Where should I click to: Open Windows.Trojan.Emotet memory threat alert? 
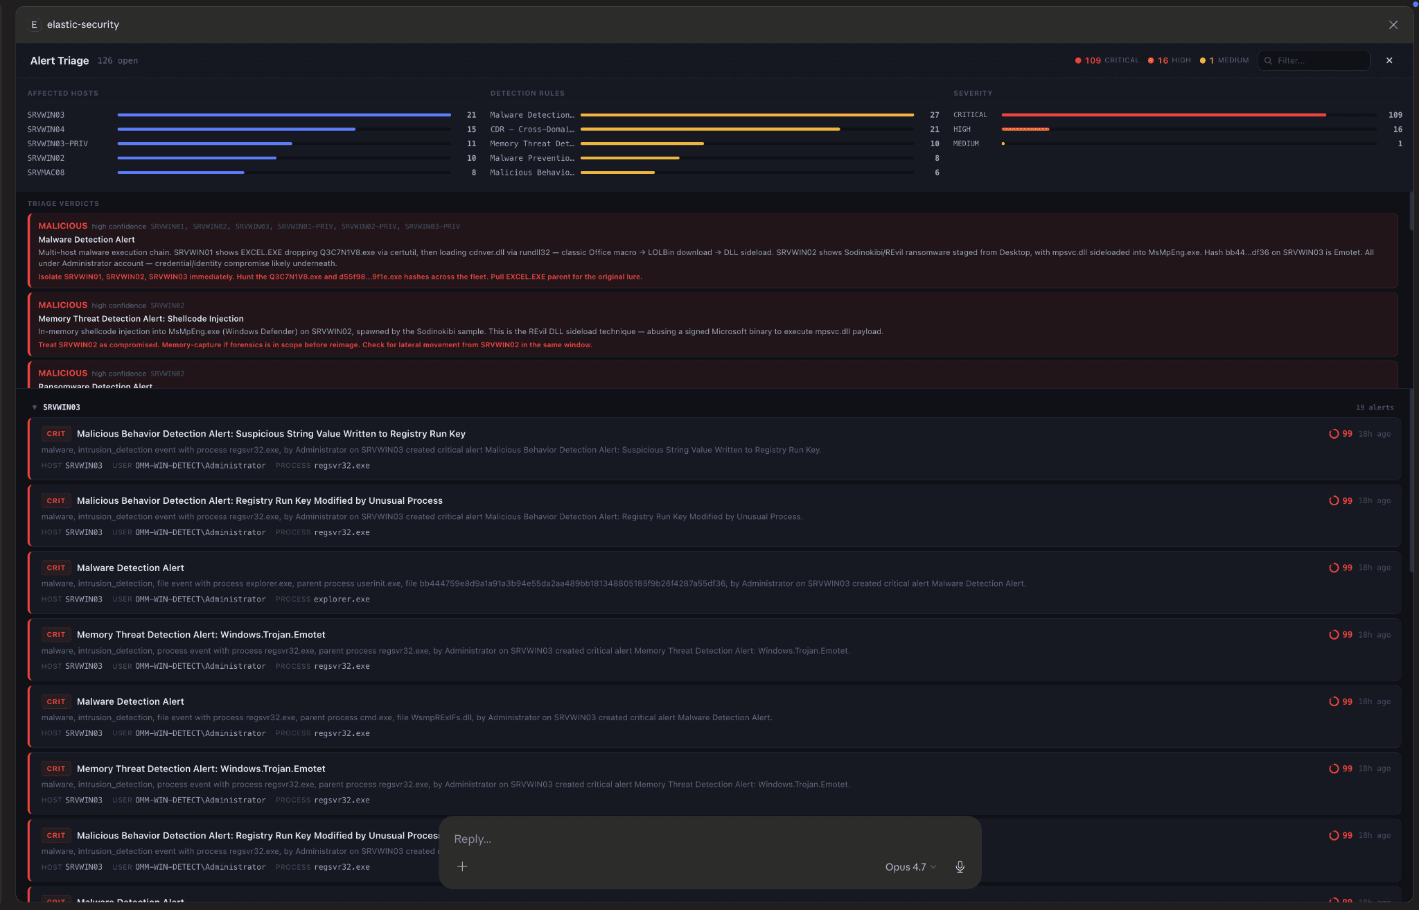click(201, 635)
